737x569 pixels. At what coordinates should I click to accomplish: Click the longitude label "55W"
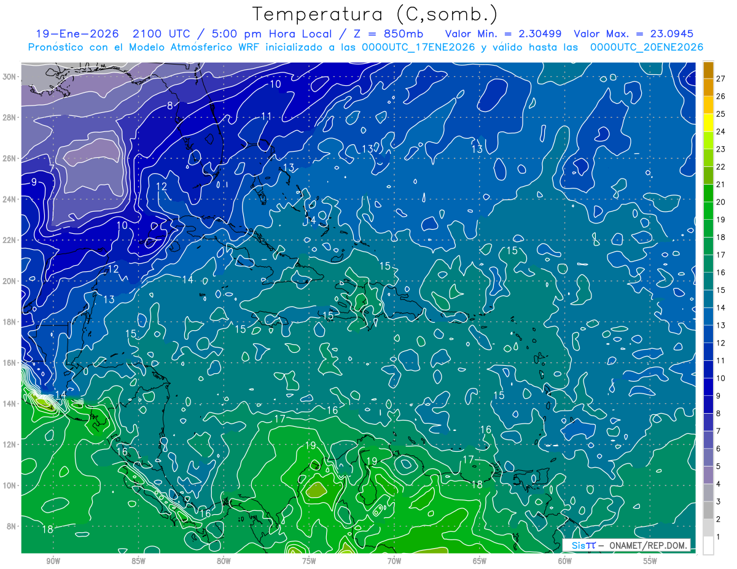tap(650, 561)
